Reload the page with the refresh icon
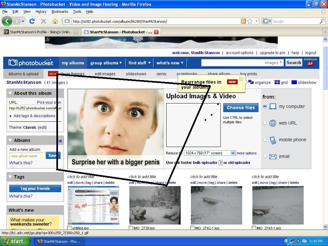This screenshot has width=328, height=246. click(x=32, y=21)
